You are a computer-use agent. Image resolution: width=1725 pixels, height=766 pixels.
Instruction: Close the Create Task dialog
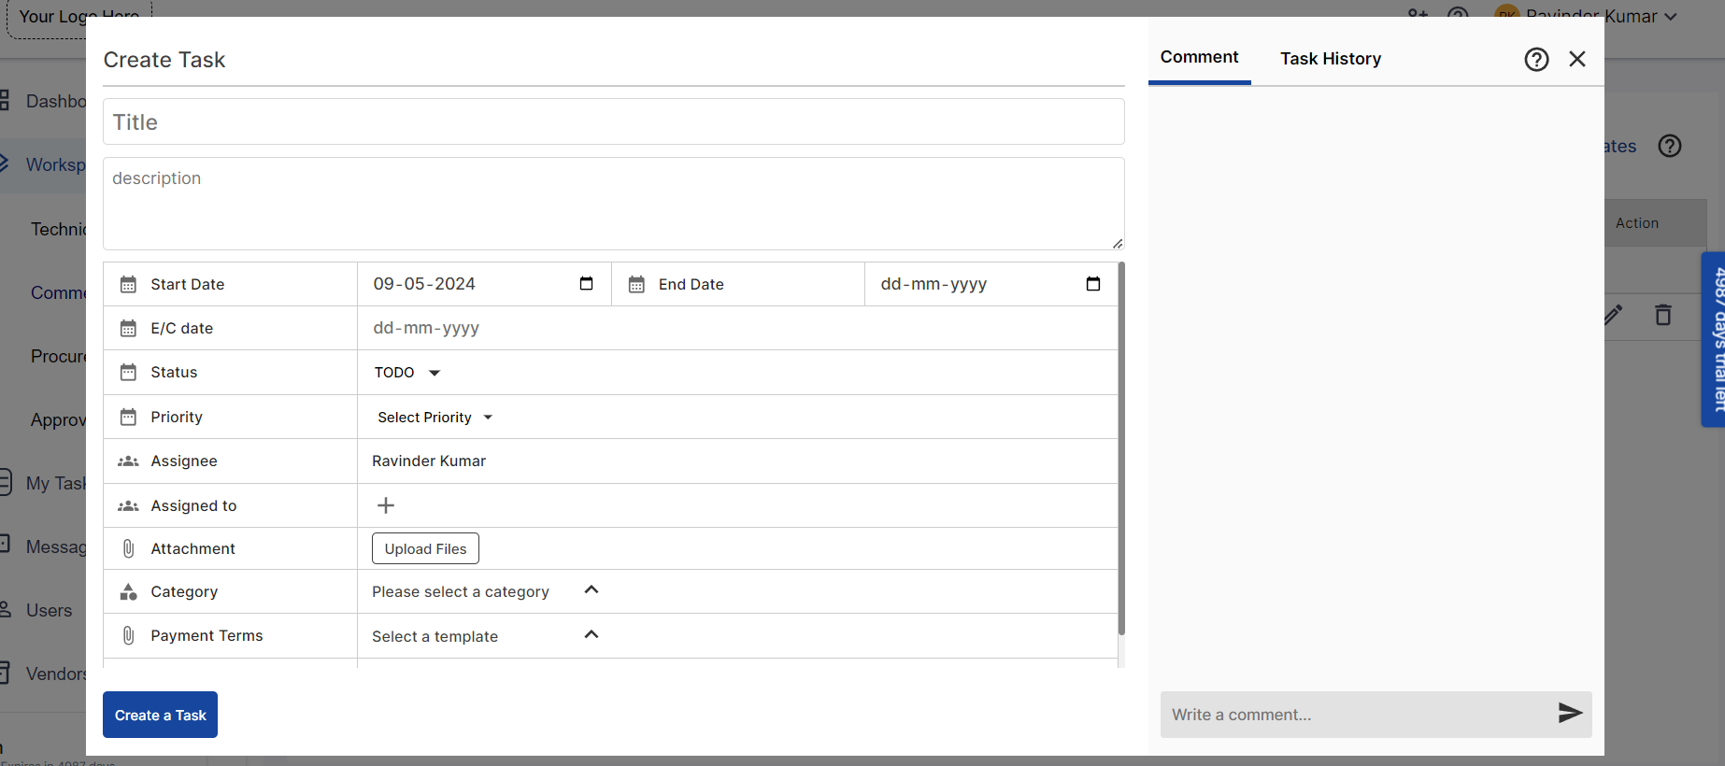click(1577, 59)
